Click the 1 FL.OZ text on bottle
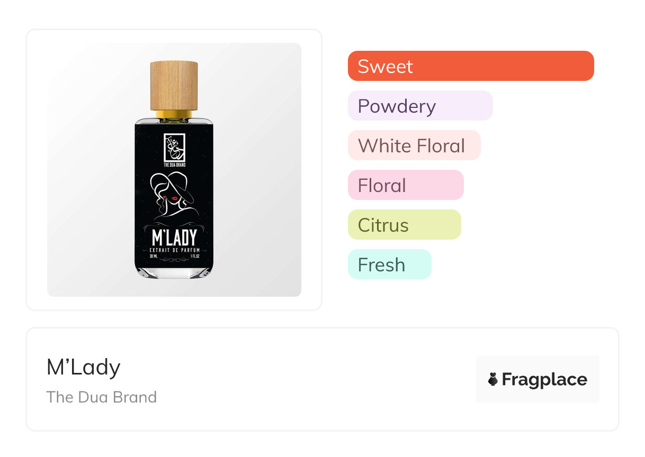 click(x=195, y=255)
